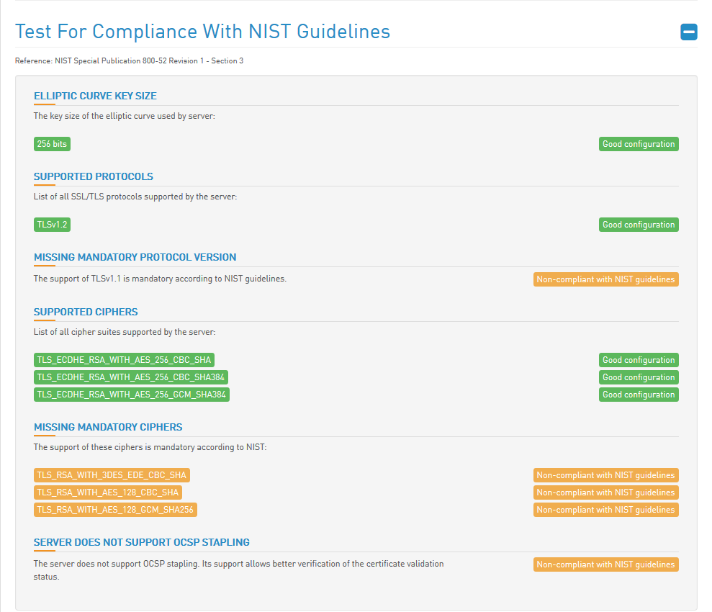Screen dimensions: 712x612
Task: Click the 256 bits badge
Action: (52, 144)
